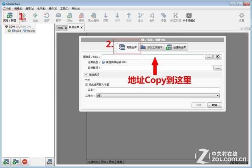Click the 分支 (Branch) toolbar icon

(141, 17)
